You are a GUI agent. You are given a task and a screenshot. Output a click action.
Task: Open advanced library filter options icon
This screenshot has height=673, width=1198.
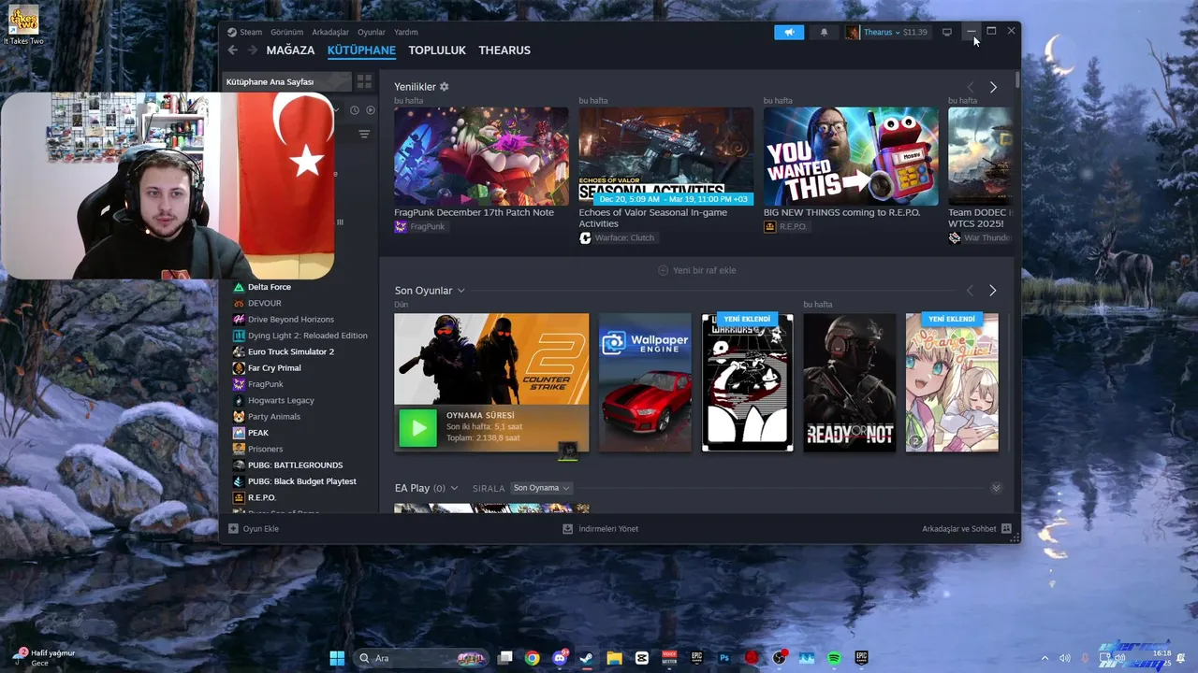[364, 135]
